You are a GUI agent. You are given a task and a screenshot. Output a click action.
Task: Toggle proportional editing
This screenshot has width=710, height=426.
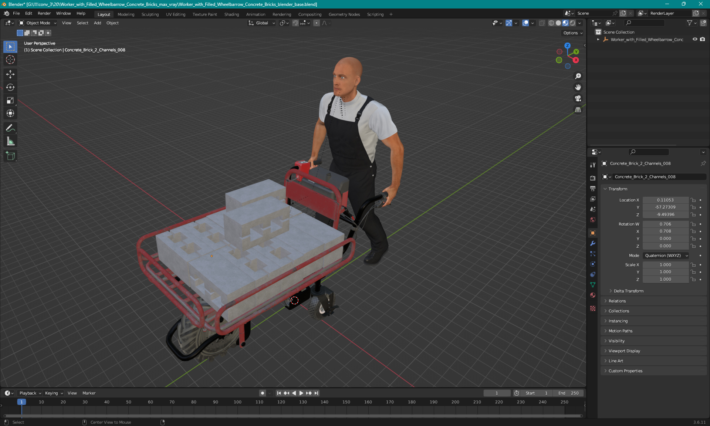click(x=316, y=23)
